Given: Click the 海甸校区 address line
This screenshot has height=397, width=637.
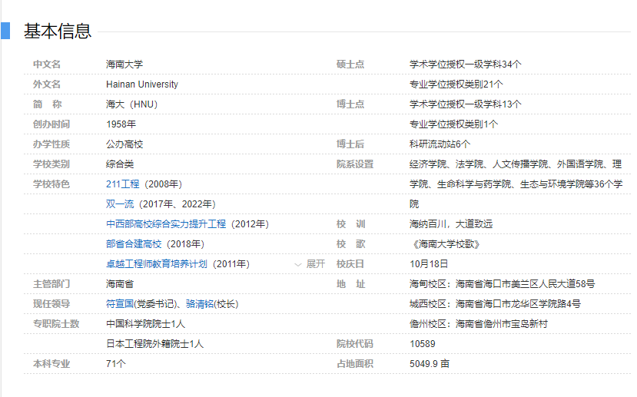Looking at the screenshot, I should [502, 284].
